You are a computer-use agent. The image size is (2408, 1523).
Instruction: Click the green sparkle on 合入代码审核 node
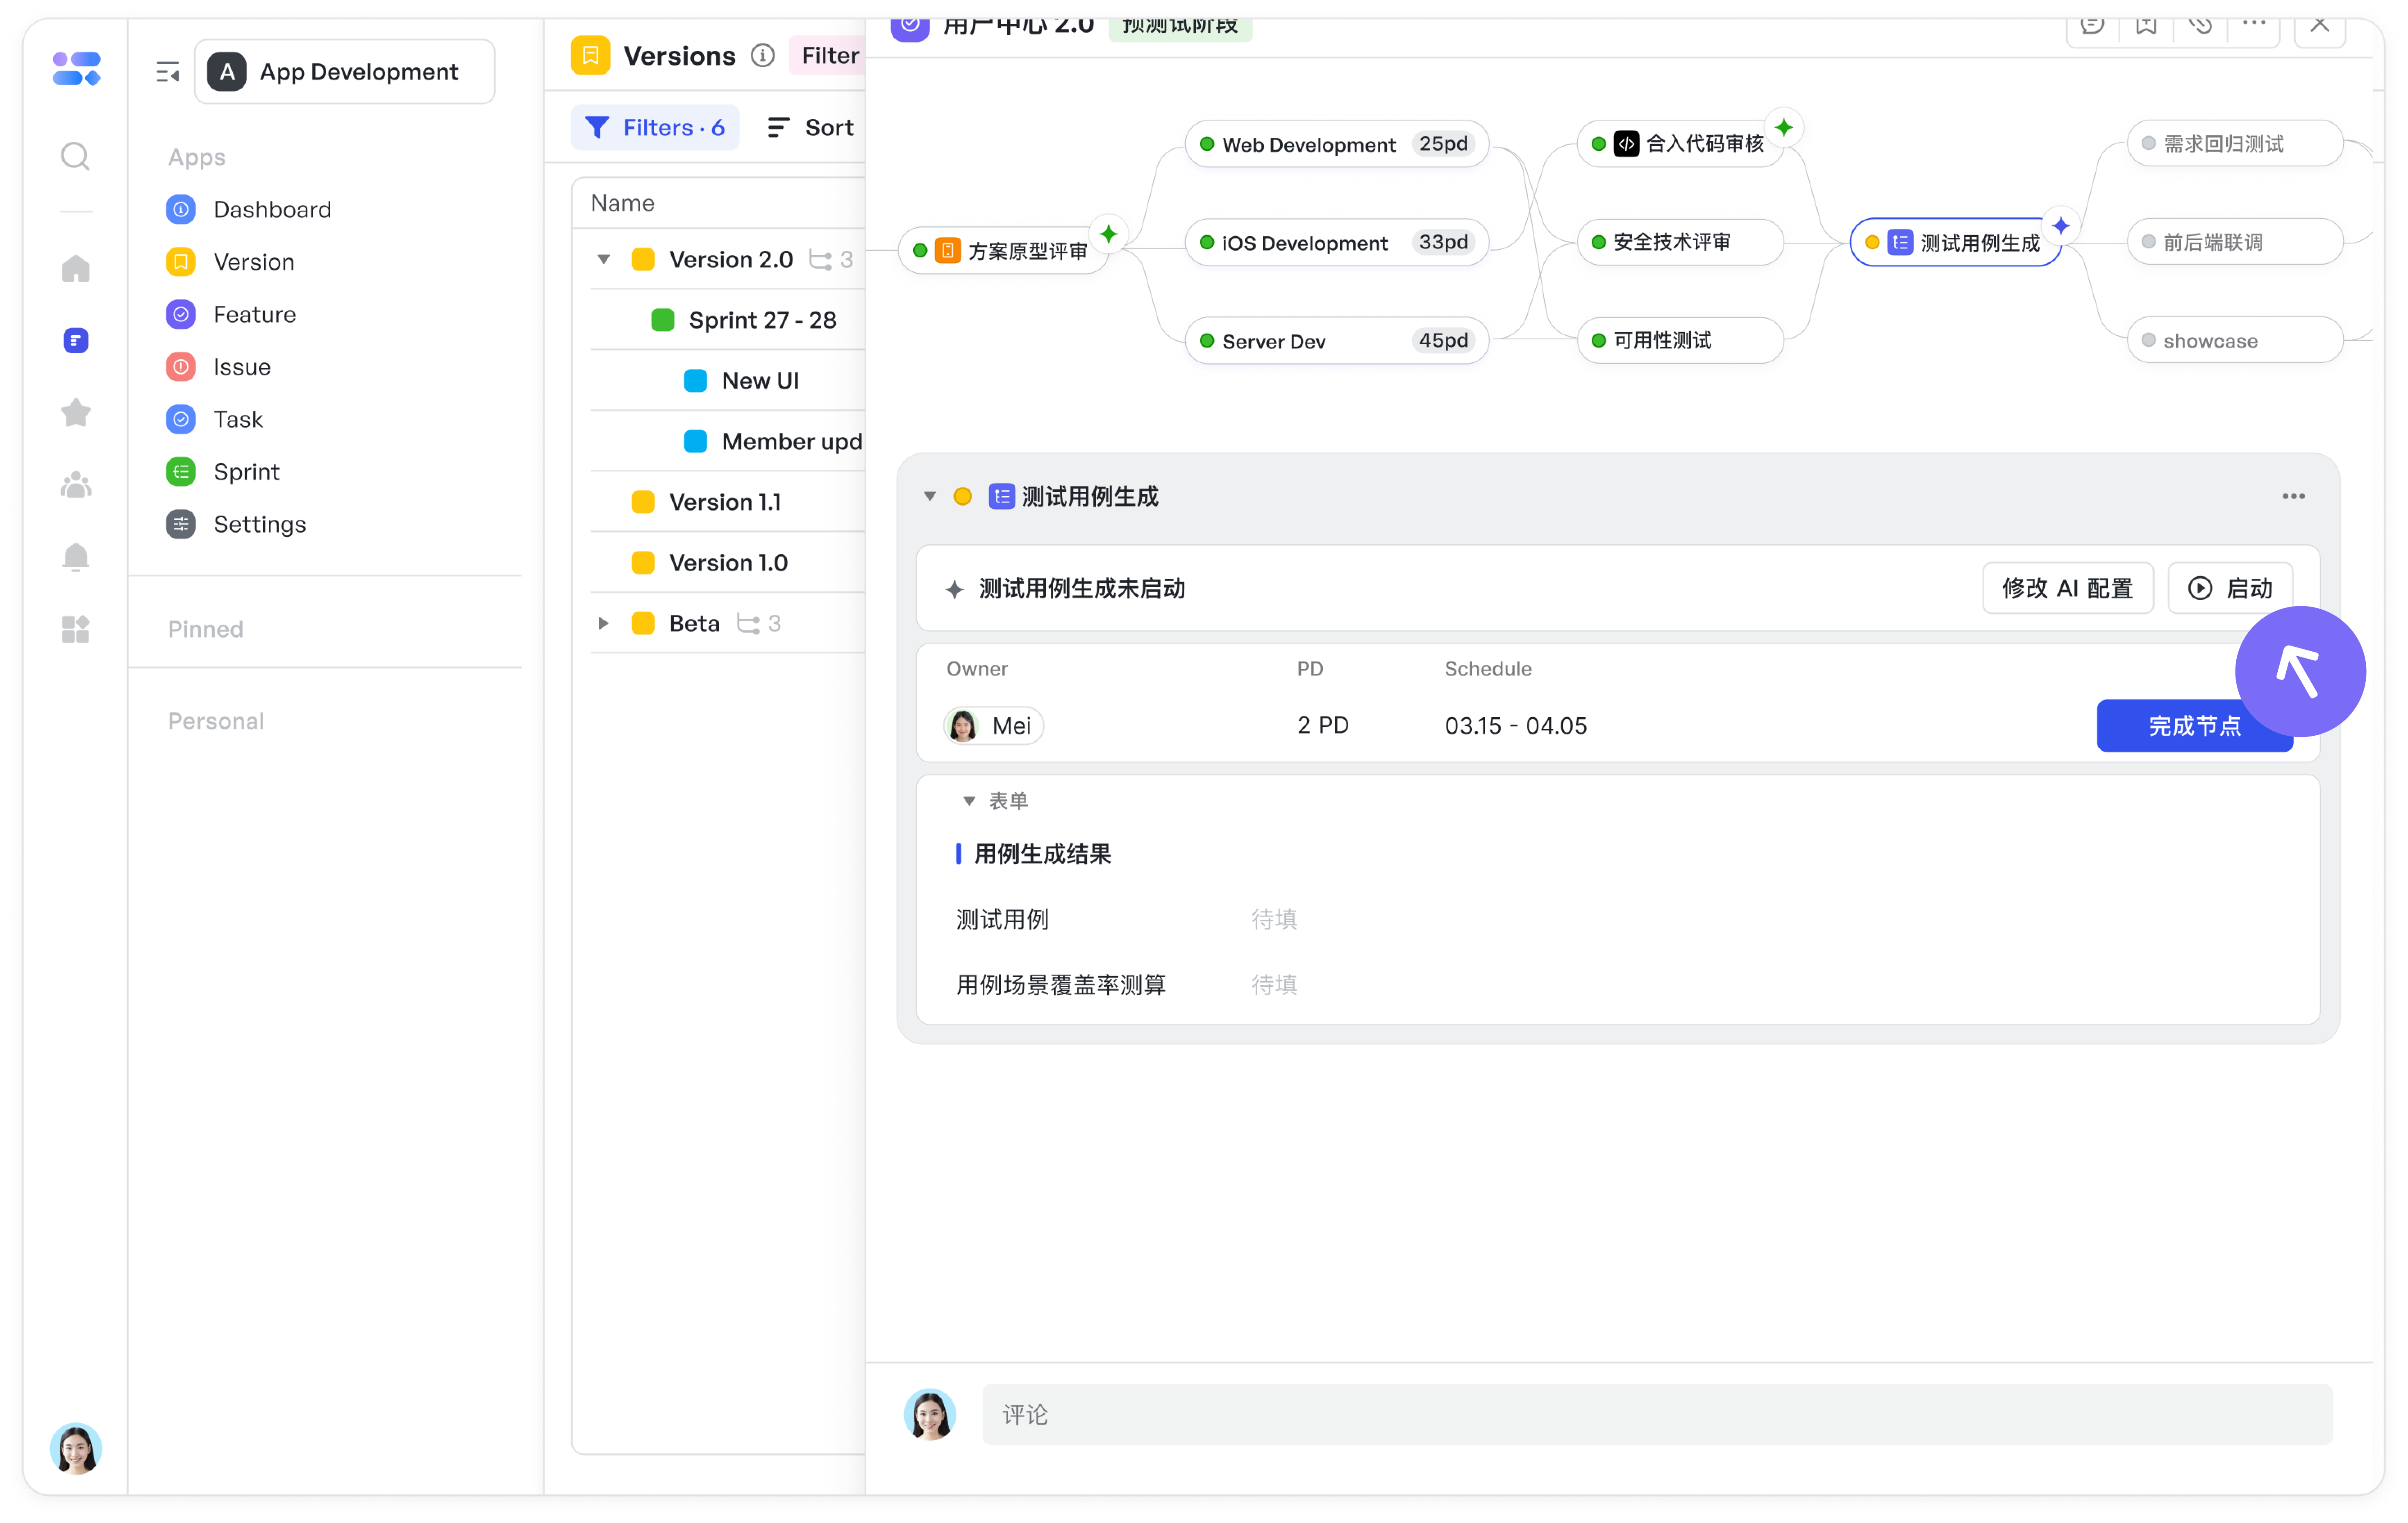[x=1783, y=127]
